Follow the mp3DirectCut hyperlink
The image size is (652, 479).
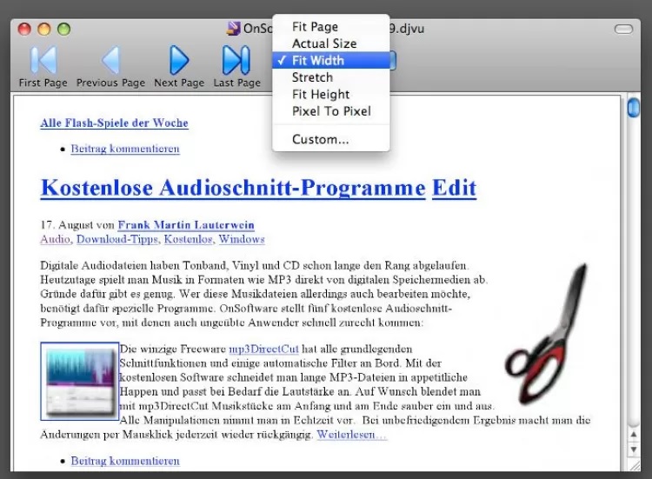tap(263, 349)
